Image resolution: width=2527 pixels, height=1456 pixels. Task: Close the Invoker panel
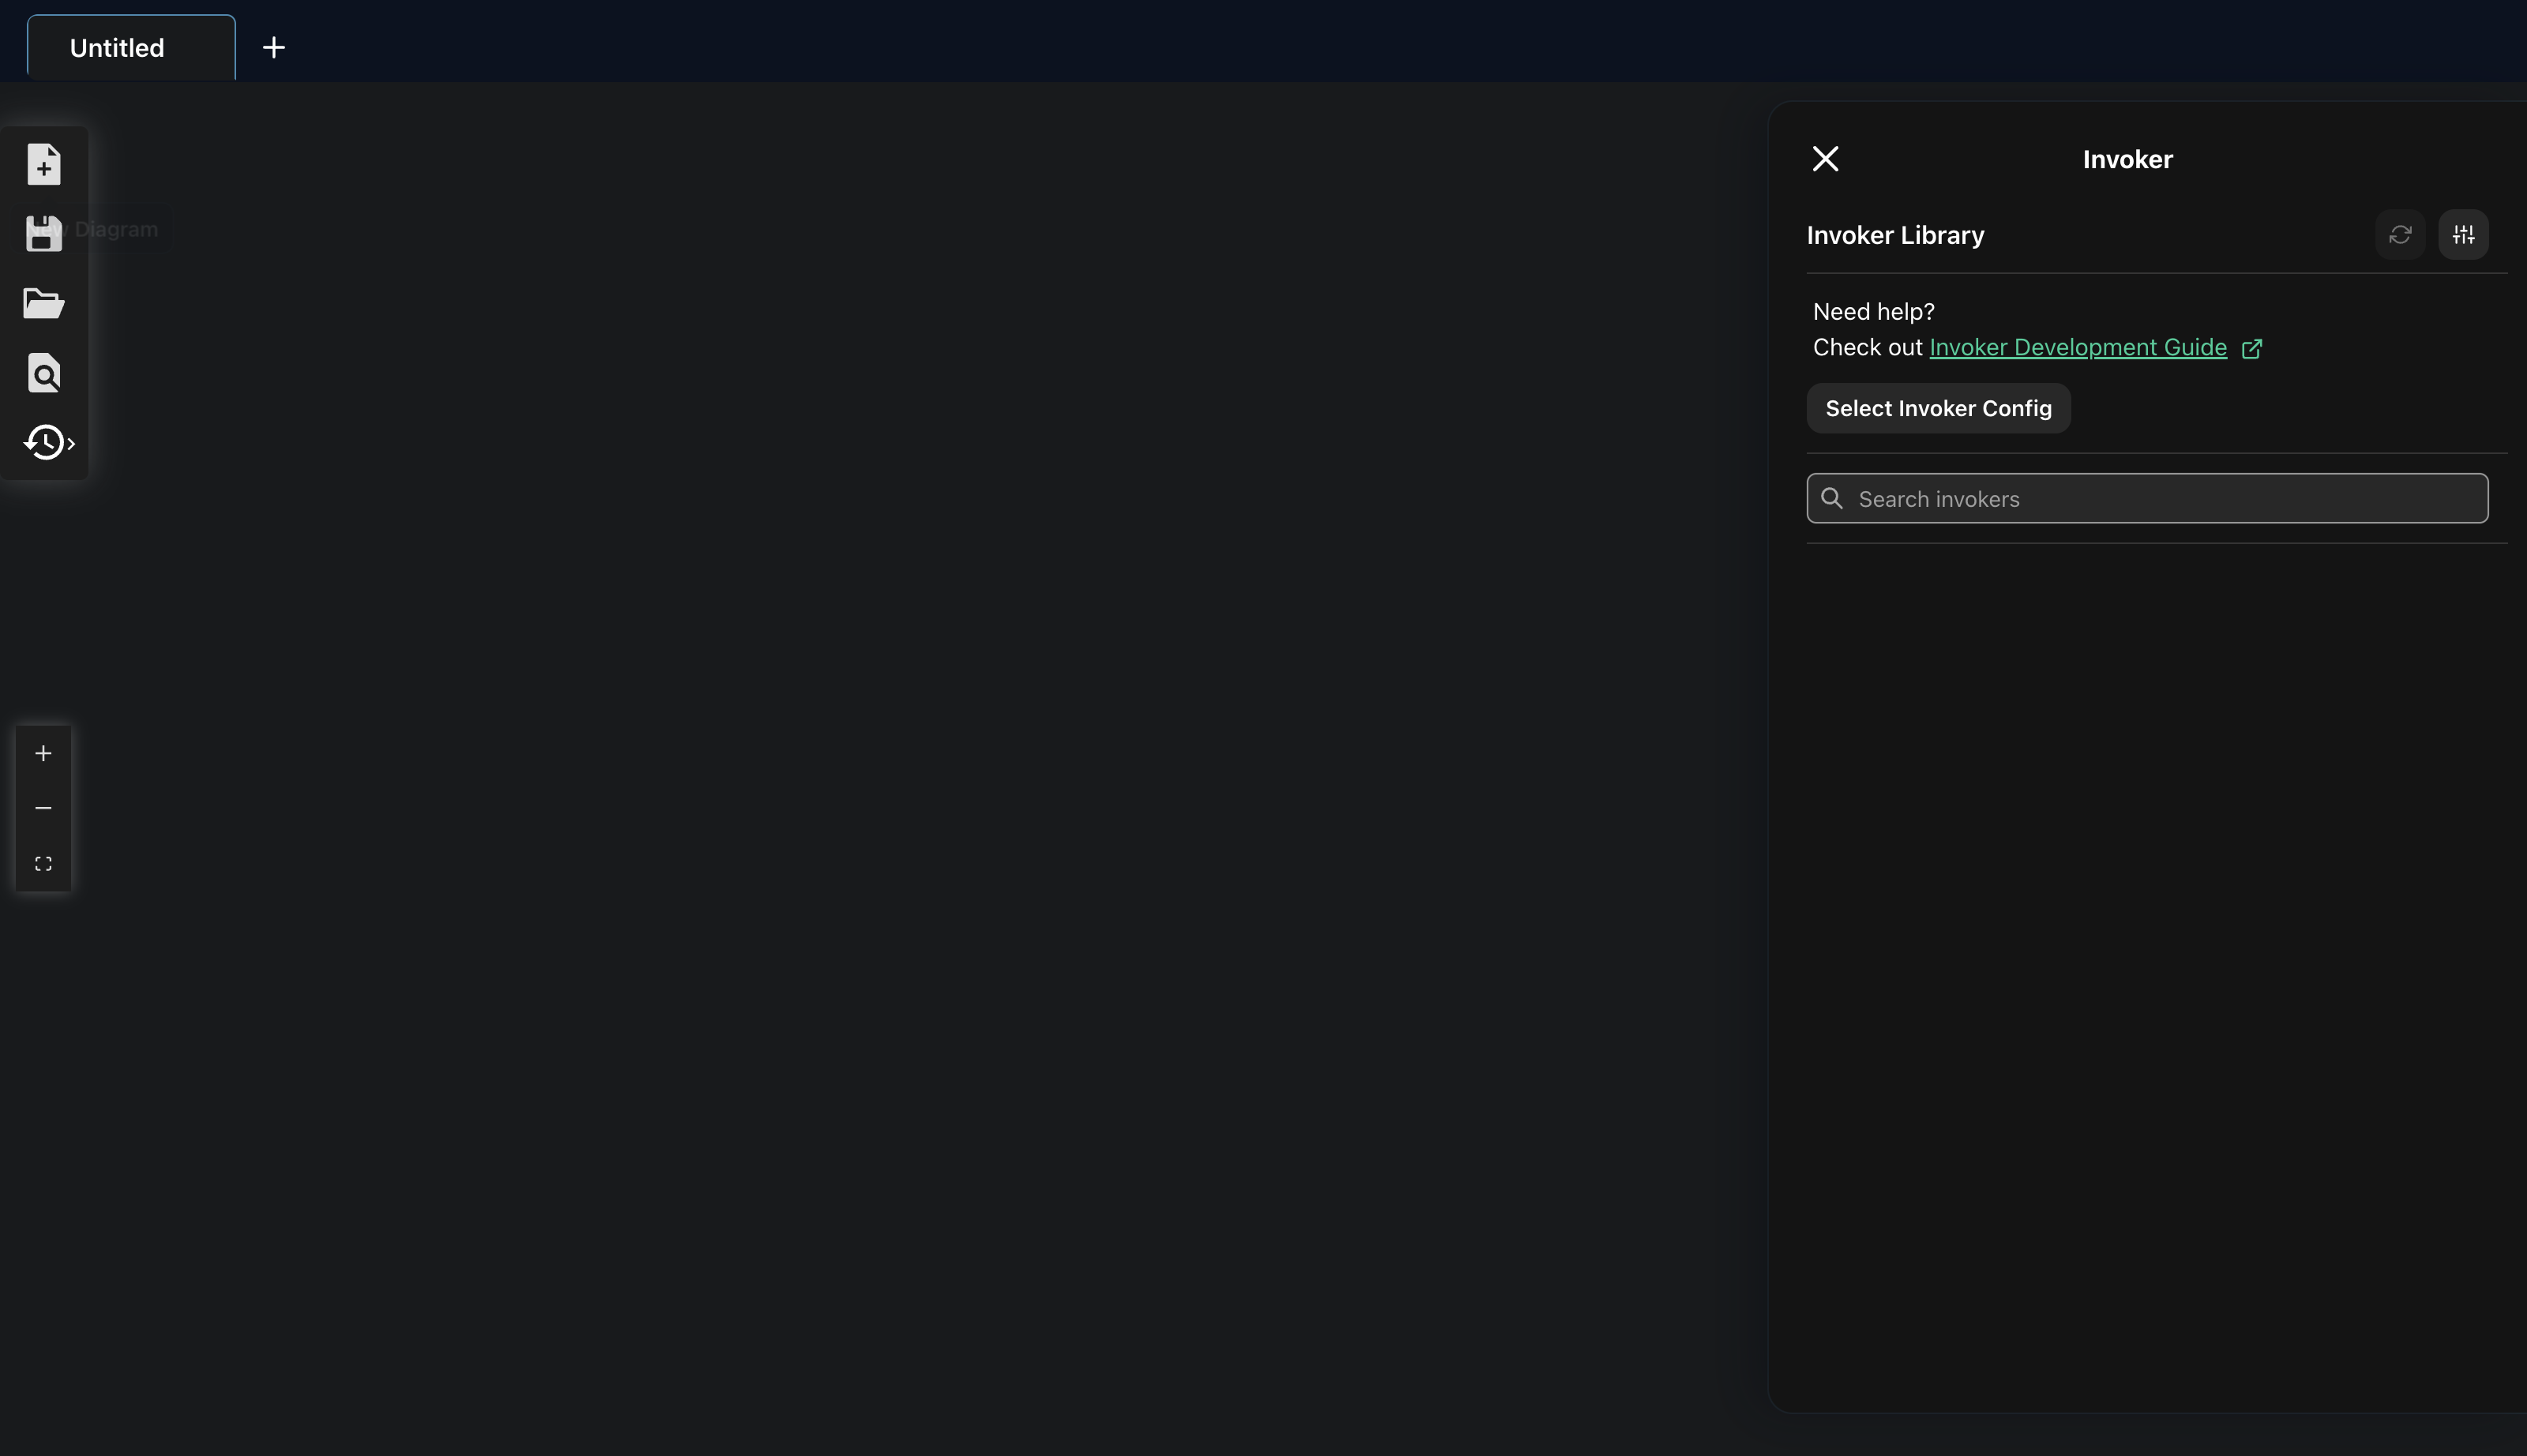(1825, 159)
